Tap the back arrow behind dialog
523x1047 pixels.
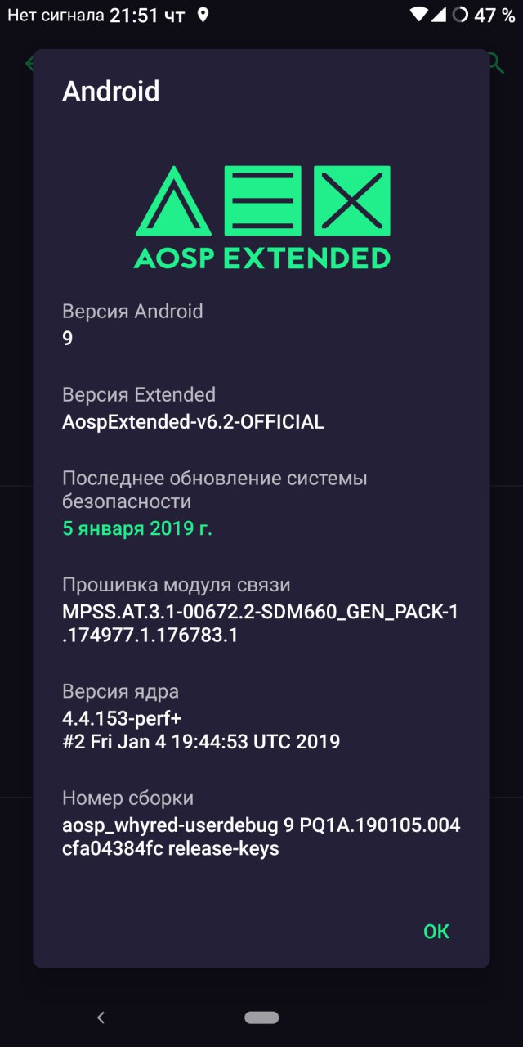tap(29, 63)
